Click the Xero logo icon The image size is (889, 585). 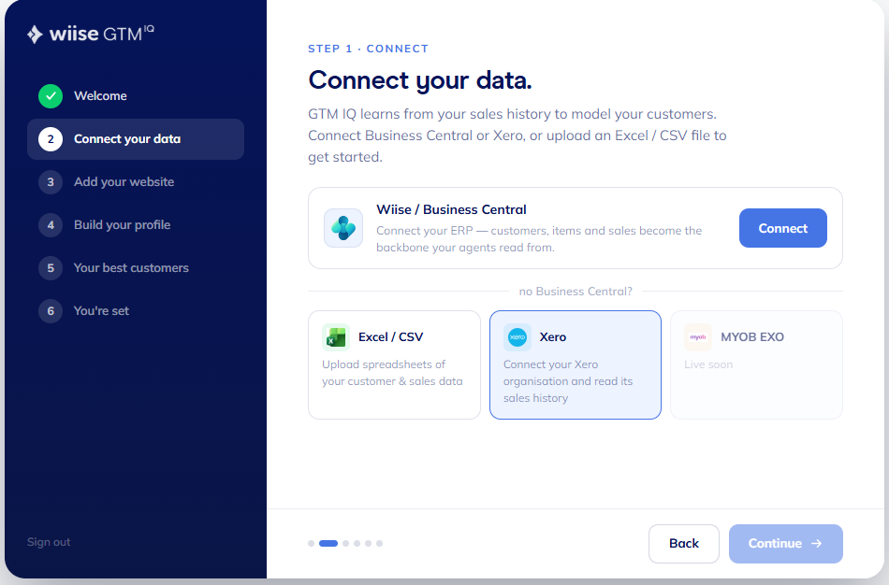point(517,337)
